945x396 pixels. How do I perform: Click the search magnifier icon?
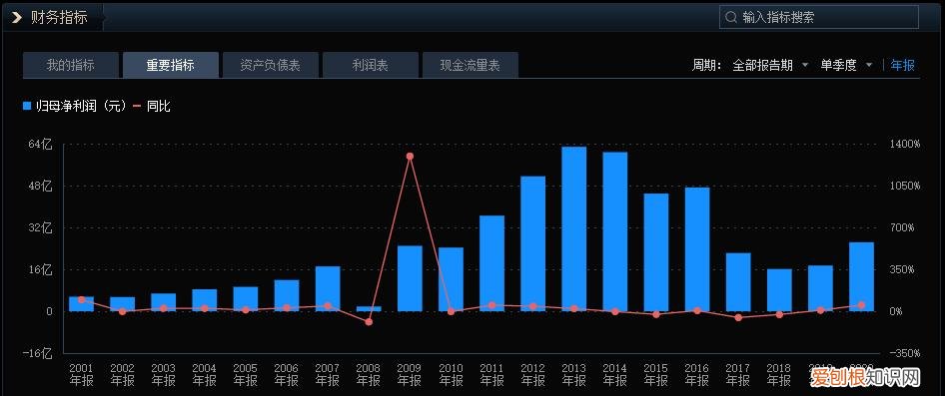coord(730,17)
